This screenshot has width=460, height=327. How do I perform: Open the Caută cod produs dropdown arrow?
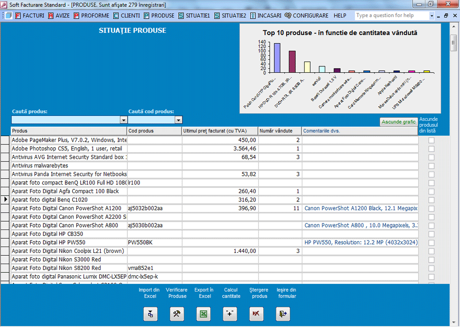(178, 120)
